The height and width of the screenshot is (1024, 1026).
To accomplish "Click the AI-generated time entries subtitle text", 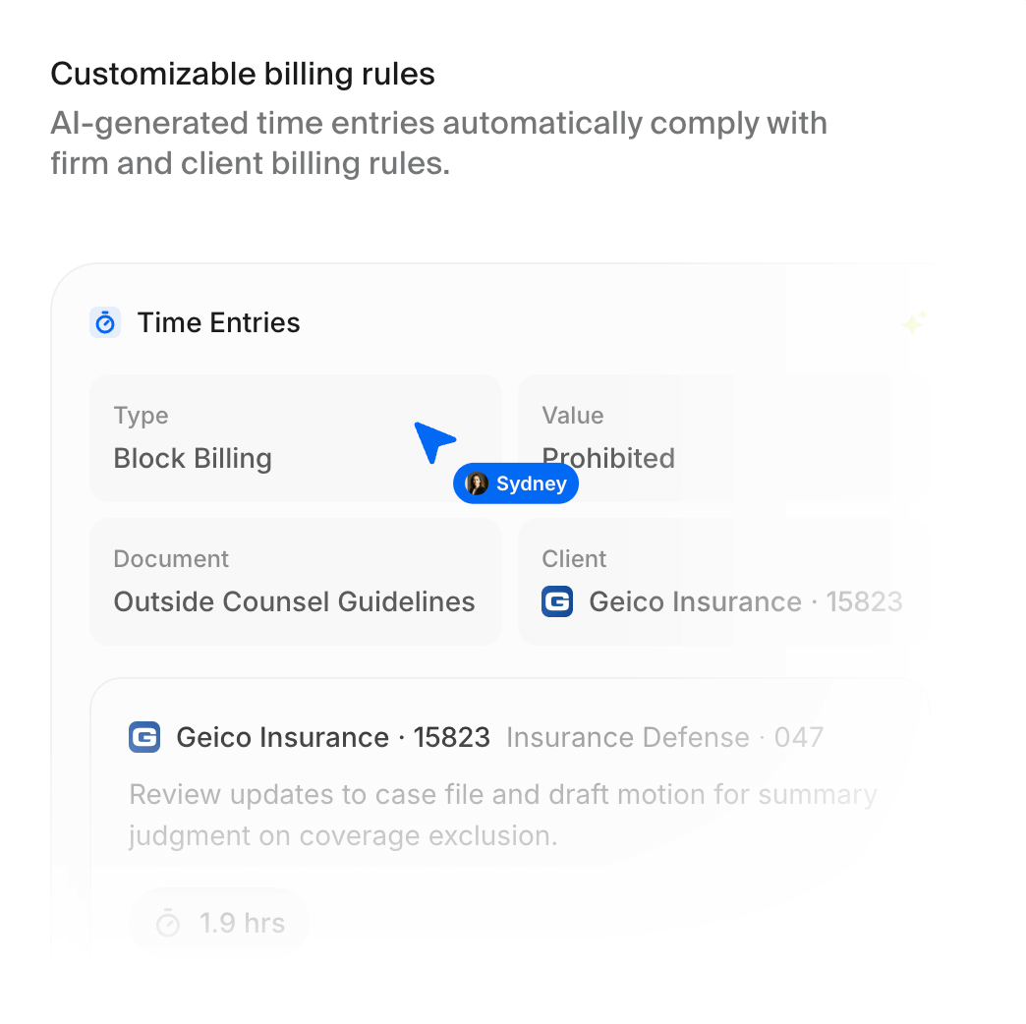I will pyautogui.click(x=438, y=143).
